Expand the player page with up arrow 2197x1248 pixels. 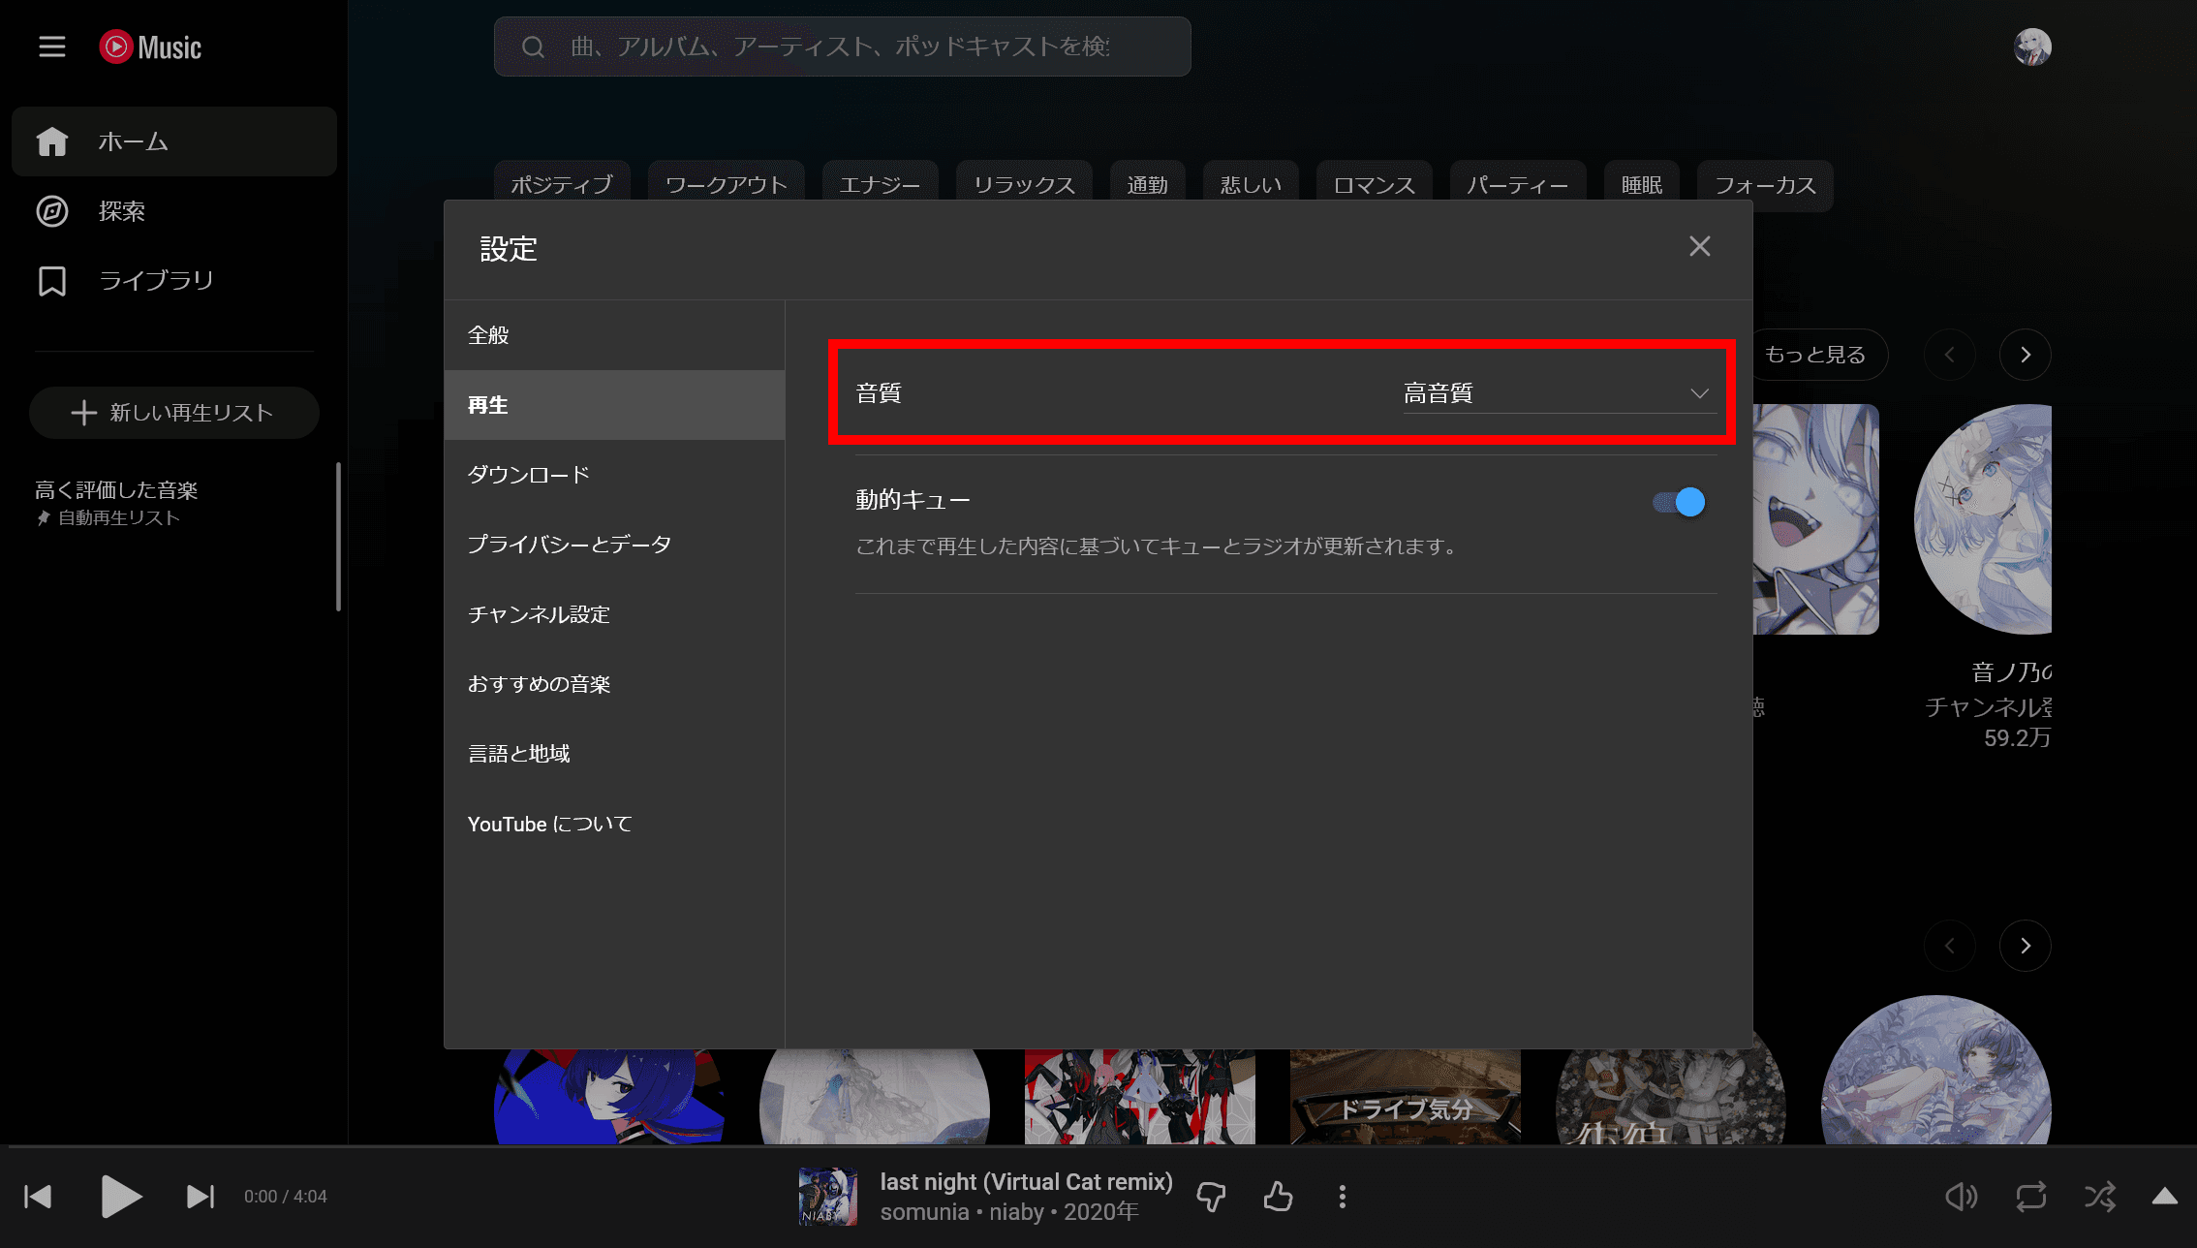(x=2165, y=1197)
